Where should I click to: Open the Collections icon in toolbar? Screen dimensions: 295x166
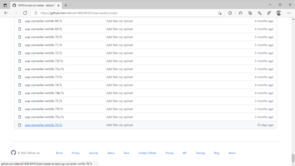click(250, 13)
